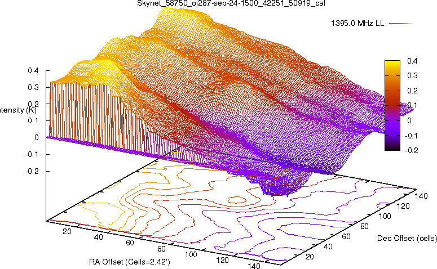The image size is (437, 269).
Task: Select the intensity axis tick 0.1
Action: 33,121
